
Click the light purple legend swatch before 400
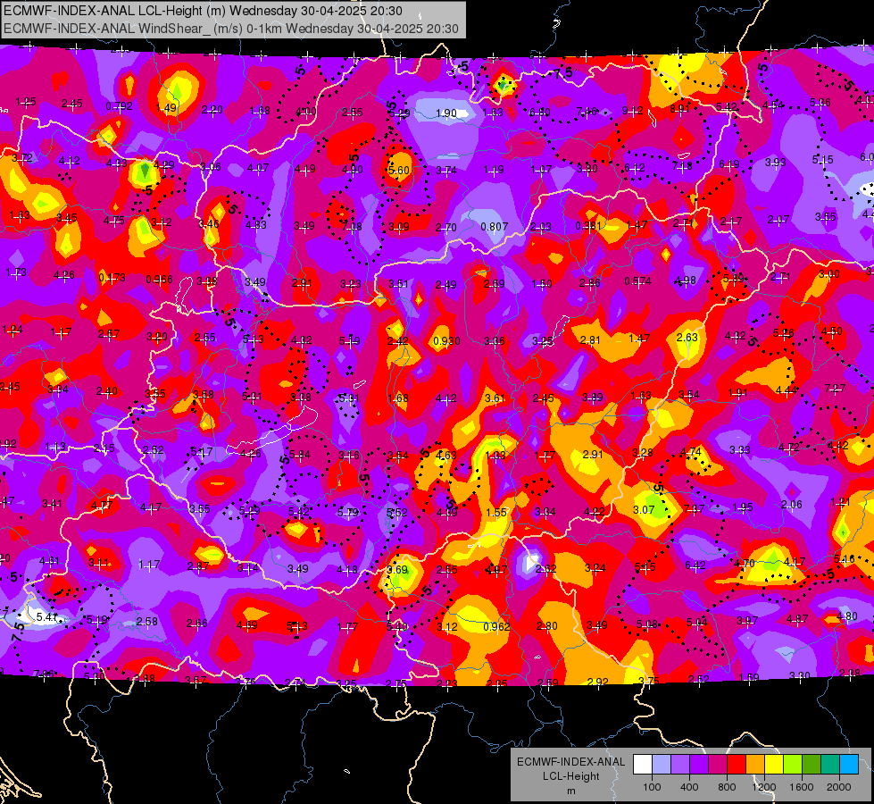[680, 764]
